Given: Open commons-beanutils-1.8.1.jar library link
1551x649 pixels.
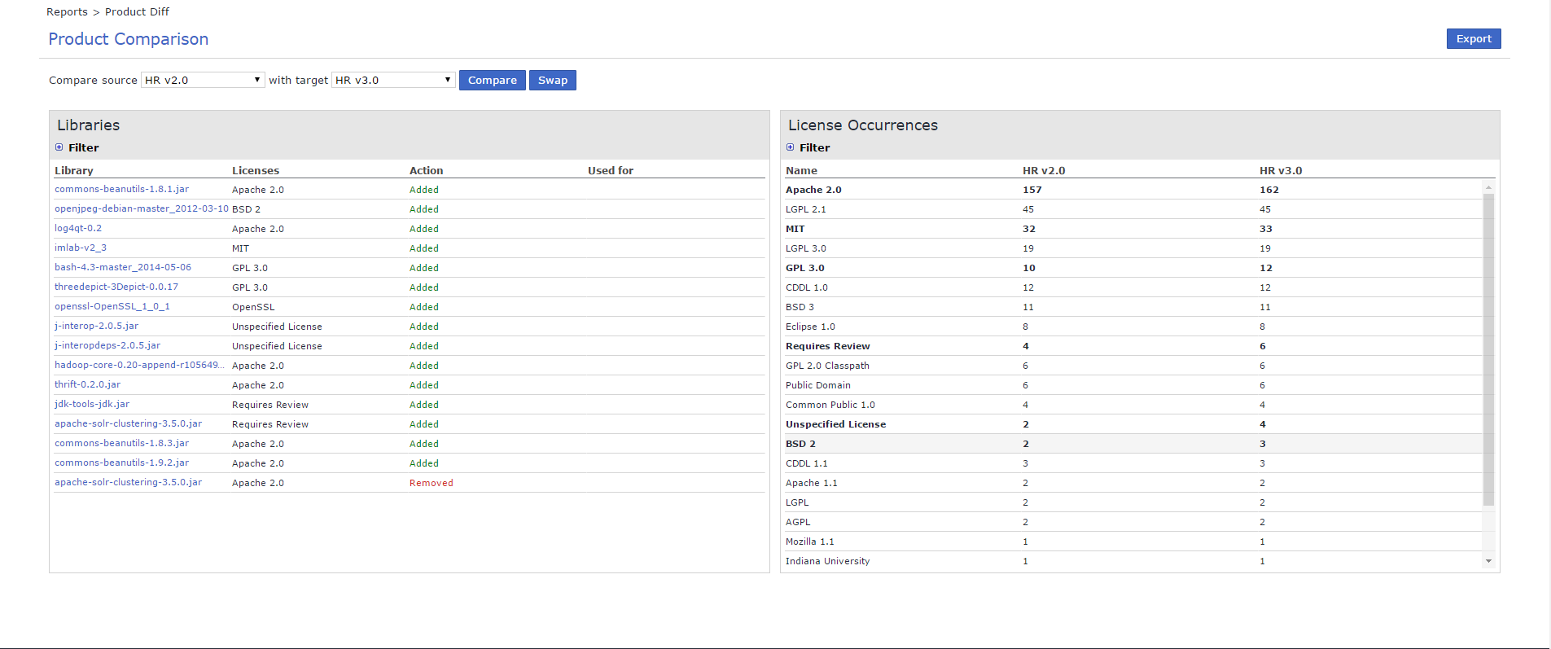Looking at the screenshot, I should point(121,189).
